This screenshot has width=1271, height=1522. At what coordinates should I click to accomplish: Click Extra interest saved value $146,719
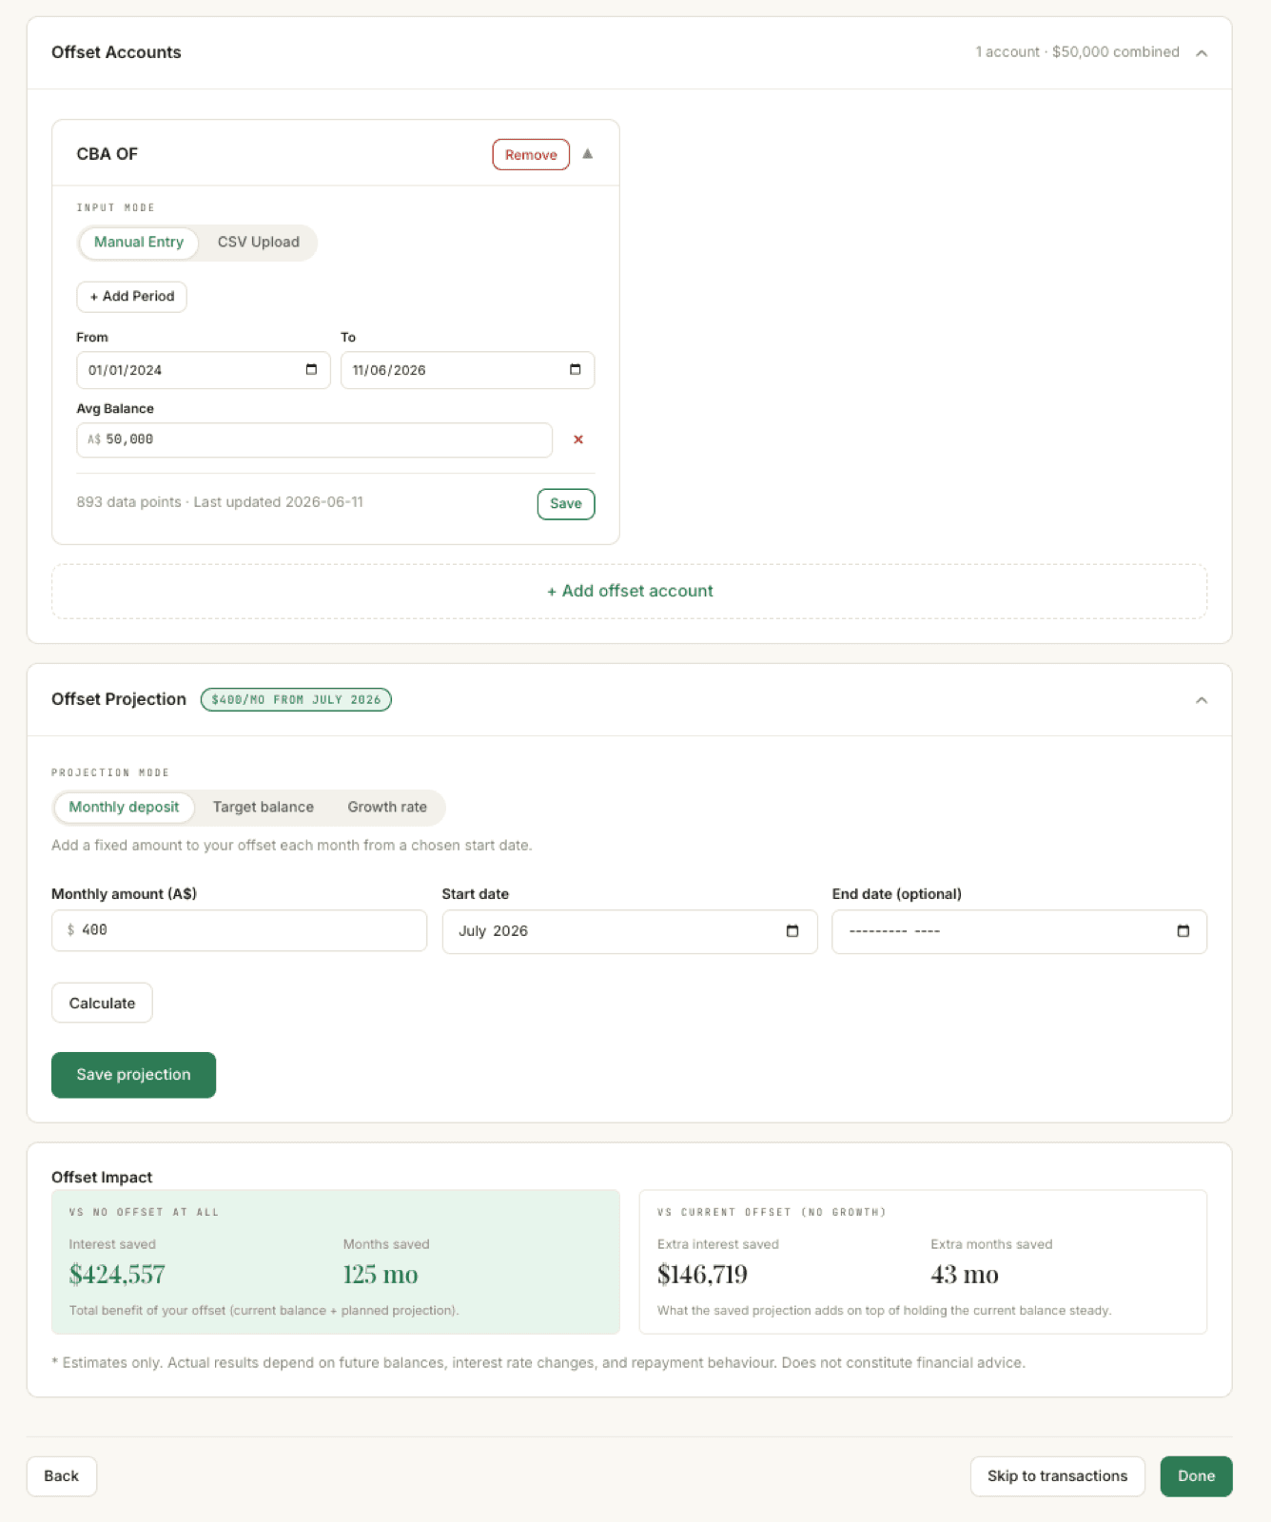tap(702, 1275)
